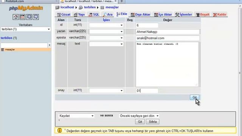This screenshot has width=242, height=136.
Task: Click the eposta field with anak@hotmail.com
Action: click(168, 38)
